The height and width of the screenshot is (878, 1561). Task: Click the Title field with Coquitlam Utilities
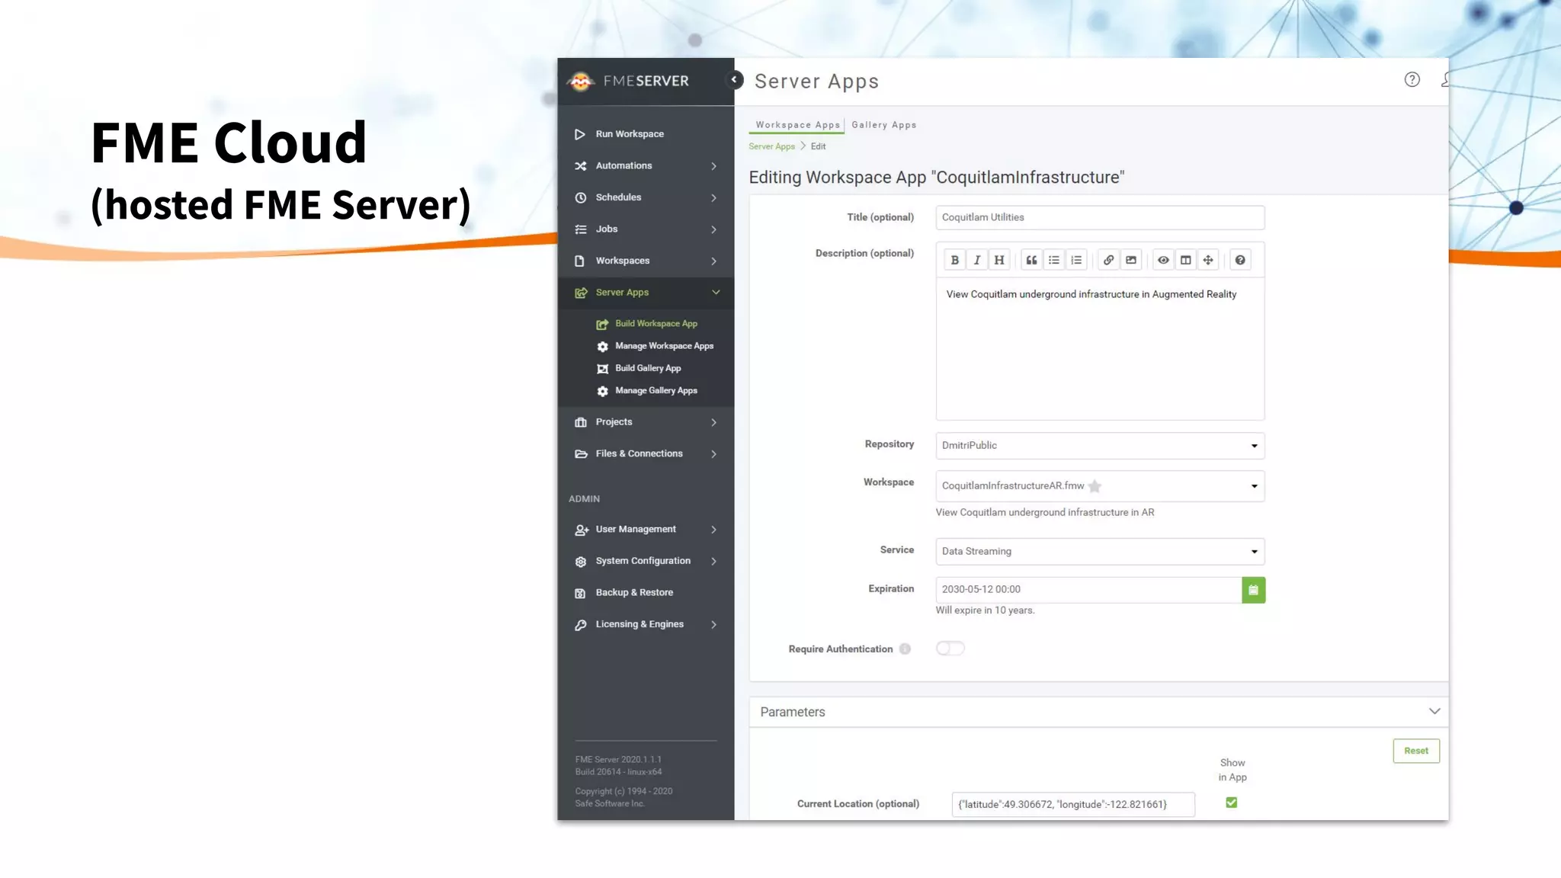coord(1100,217)
